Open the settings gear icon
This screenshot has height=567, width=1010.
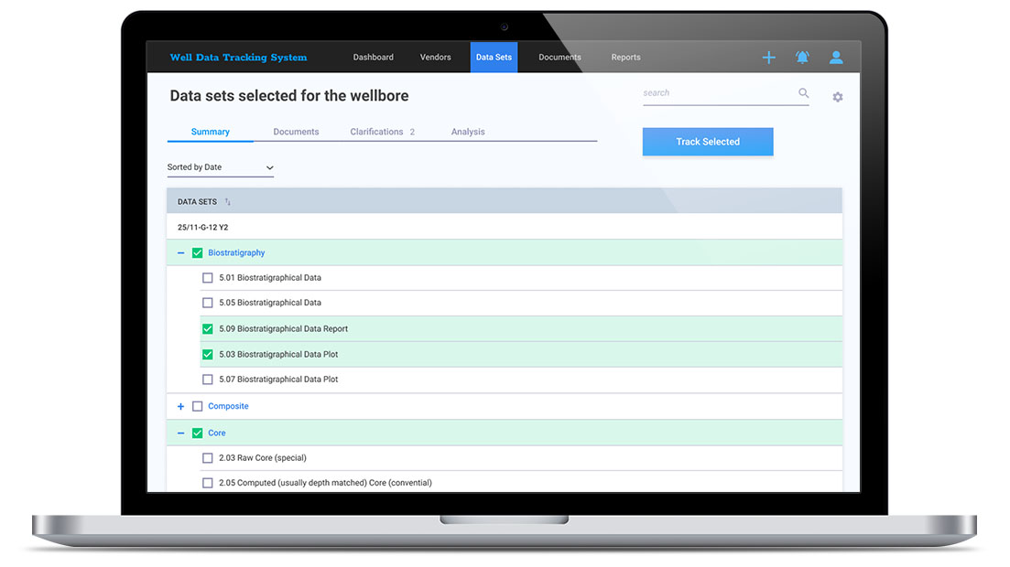pyautogui.click(x=837, y=97)
